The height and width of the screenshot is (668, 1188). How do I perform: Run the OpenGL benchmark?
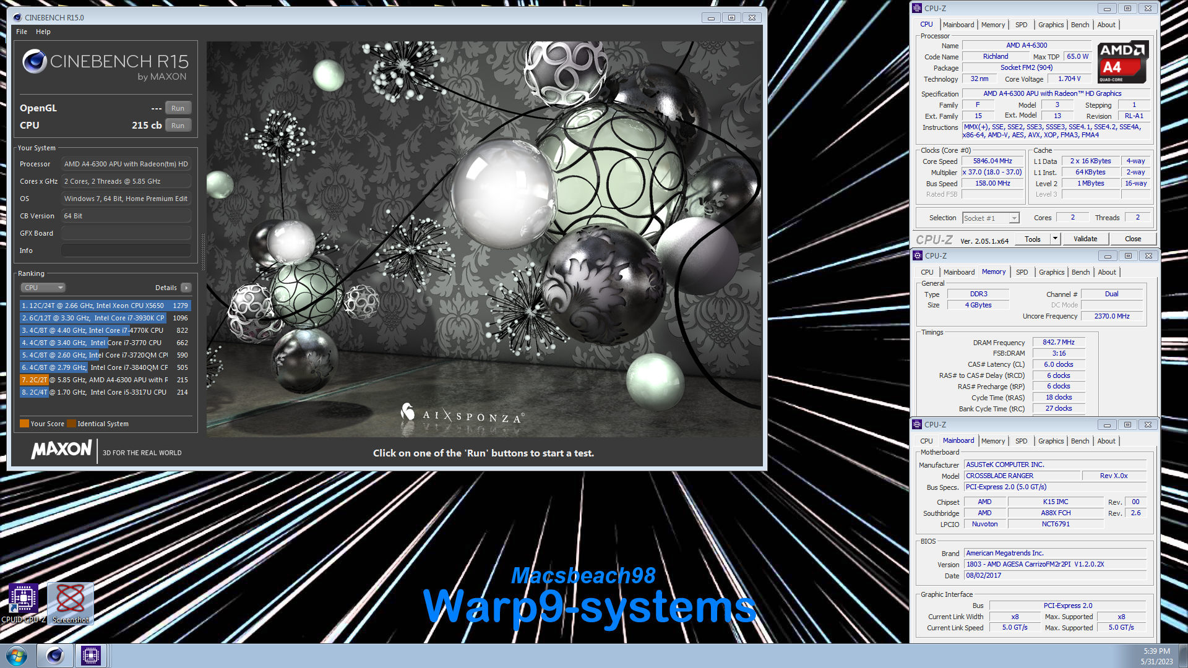click(x=178, y=108)
